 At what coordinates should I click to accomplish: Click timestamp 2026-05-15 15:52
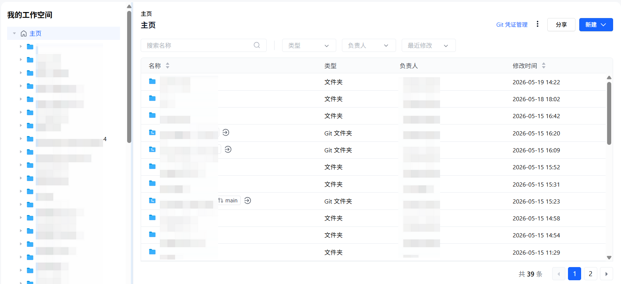[536, 167]
